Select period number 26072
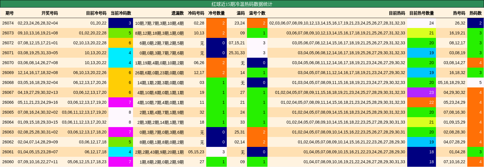Image resolution: width=484 pixels, height=167 pixels. [x=8, y=43]
